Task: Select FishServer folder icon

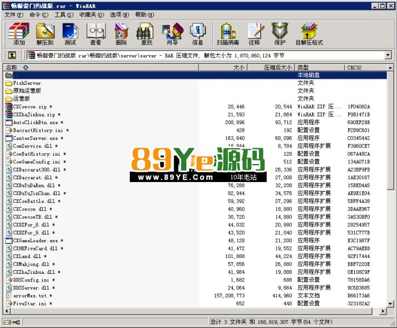Action: tap(9, 83)
